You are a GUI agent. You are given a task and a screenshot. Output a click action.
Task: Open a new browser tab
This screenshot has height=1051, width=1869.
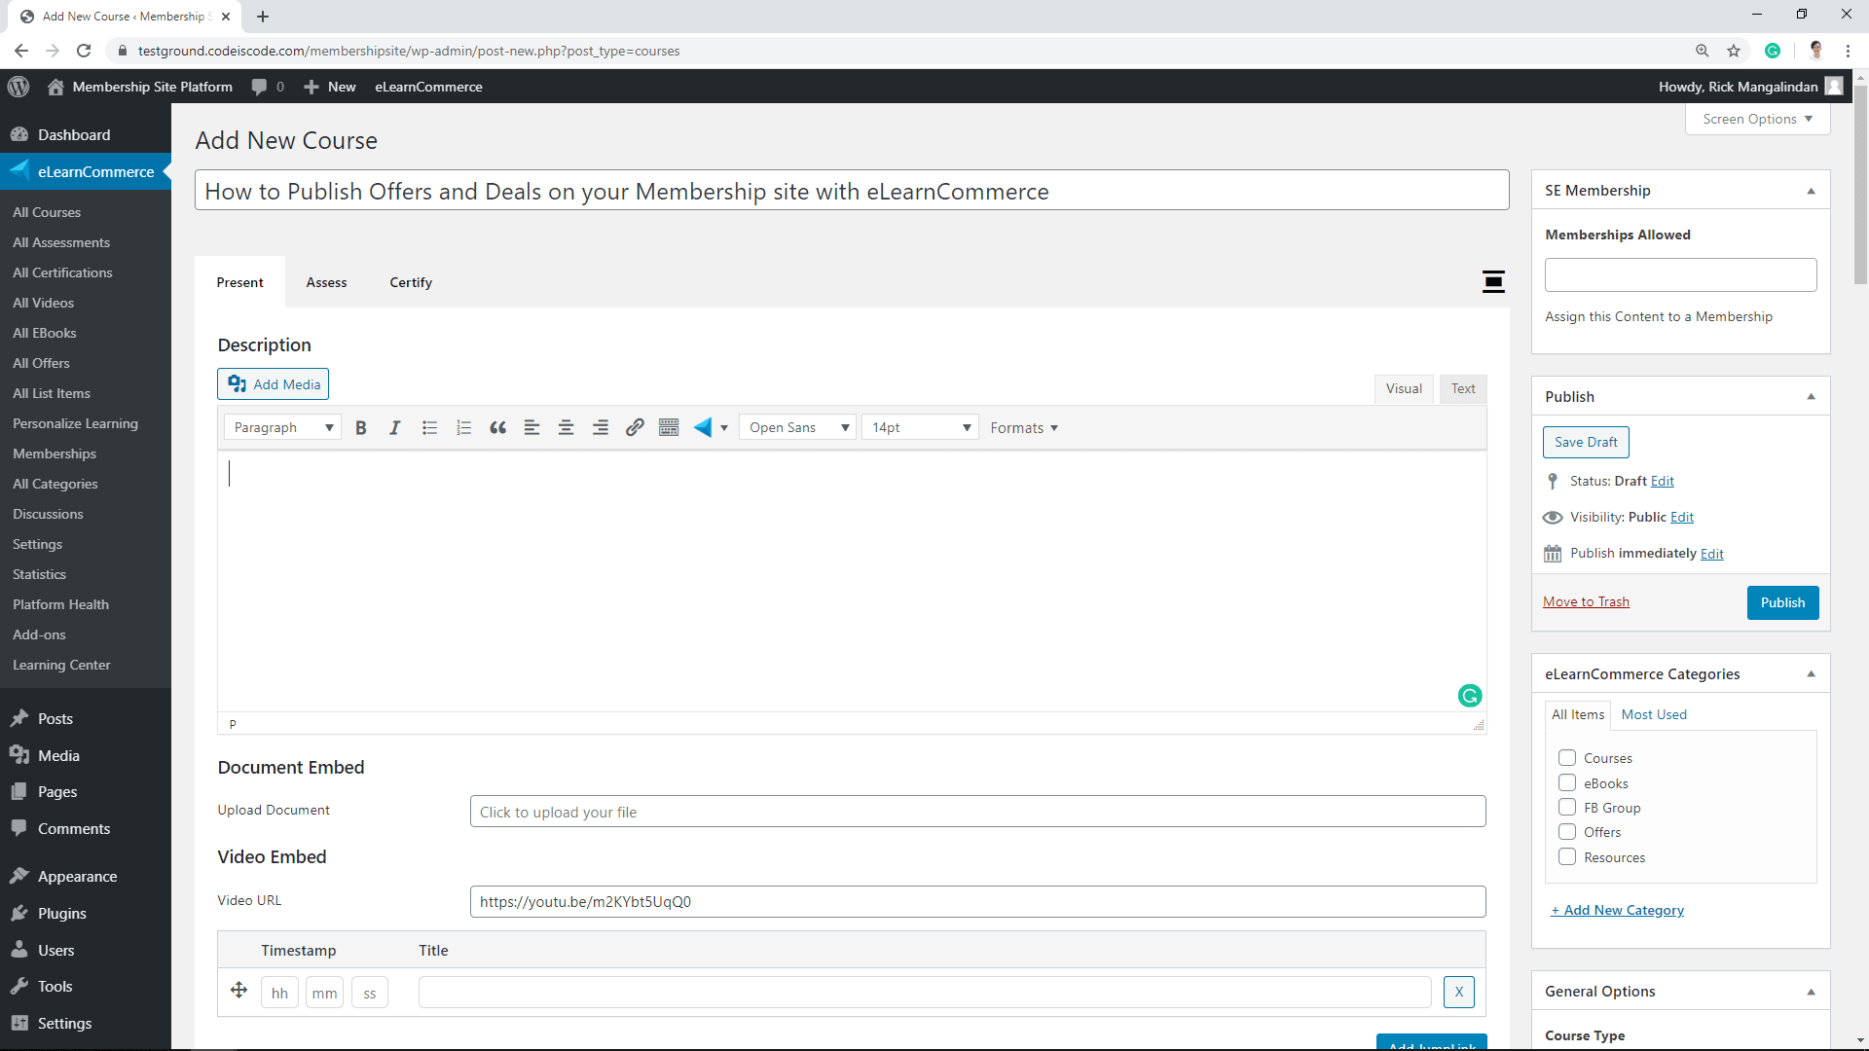(263, 17)
